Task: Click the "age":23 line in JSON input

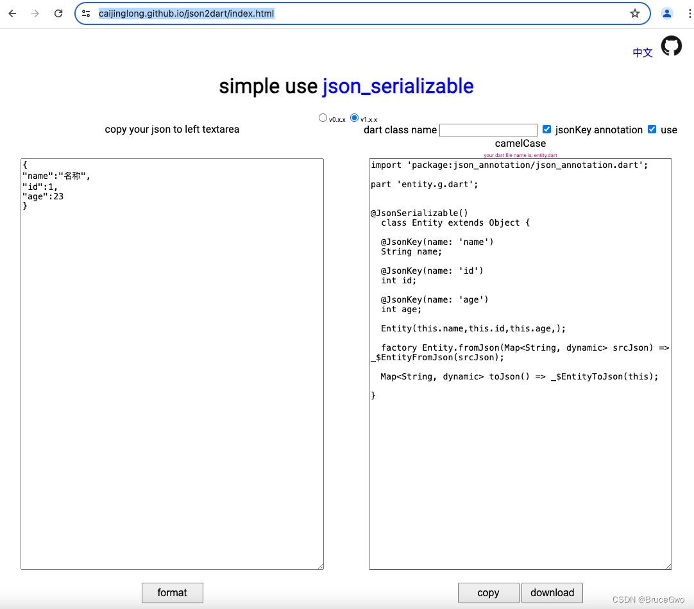Action: (43, 196)
